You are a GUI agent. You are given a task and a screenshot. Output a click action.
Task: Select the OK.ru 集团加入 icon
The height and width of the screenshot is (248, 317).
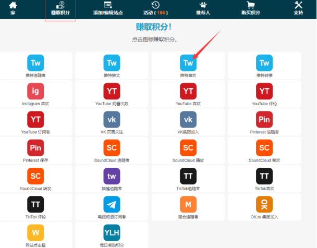pyautogui.click(x=264, y=204)
